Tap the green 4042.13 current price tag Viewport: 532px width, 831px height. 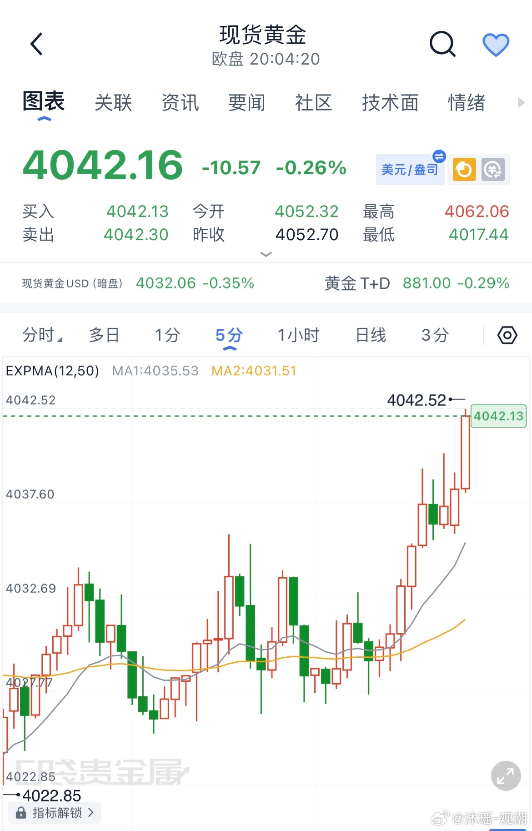click(x=498, y=416)
